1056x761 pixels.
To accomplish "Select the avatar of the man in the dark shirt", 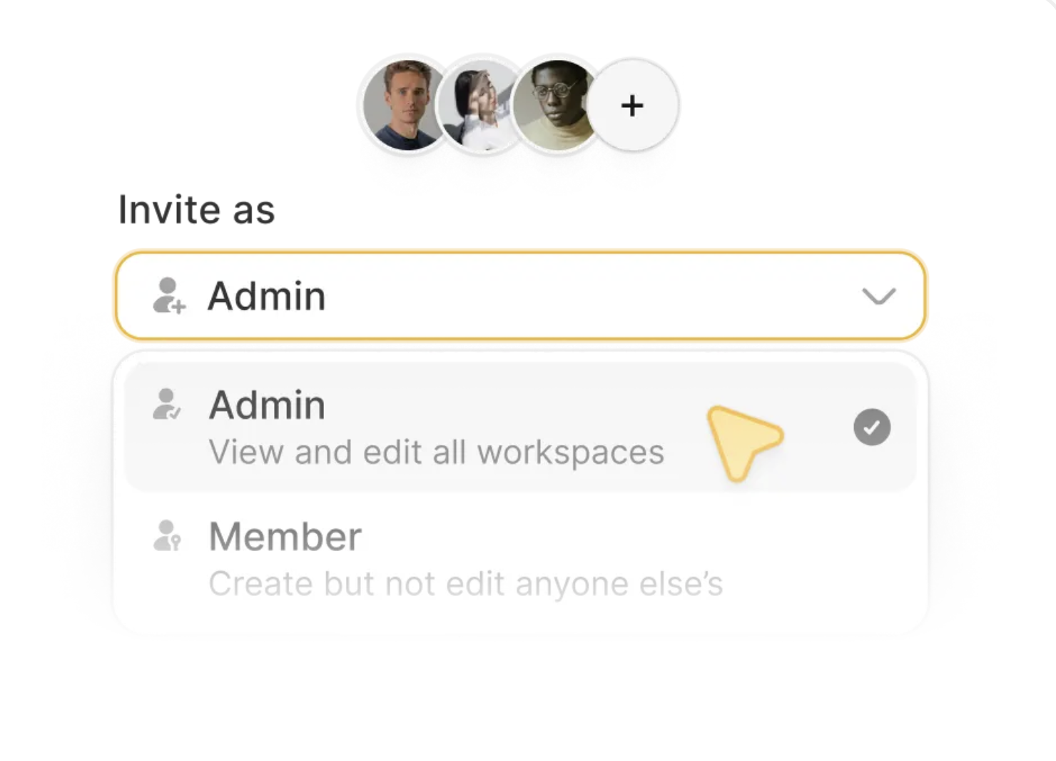I will (405, 106).
